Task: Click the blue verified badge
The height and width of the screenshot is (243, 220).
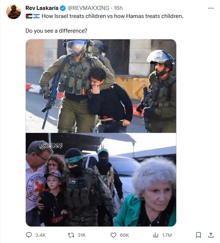Action: pyautogui.click(x=63, y=8)
